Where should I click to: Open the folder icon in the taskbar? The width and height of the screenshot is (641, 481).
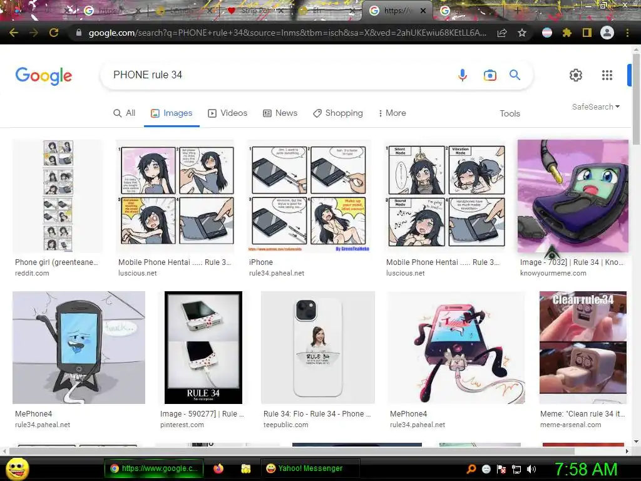click(x=245, y=468)
